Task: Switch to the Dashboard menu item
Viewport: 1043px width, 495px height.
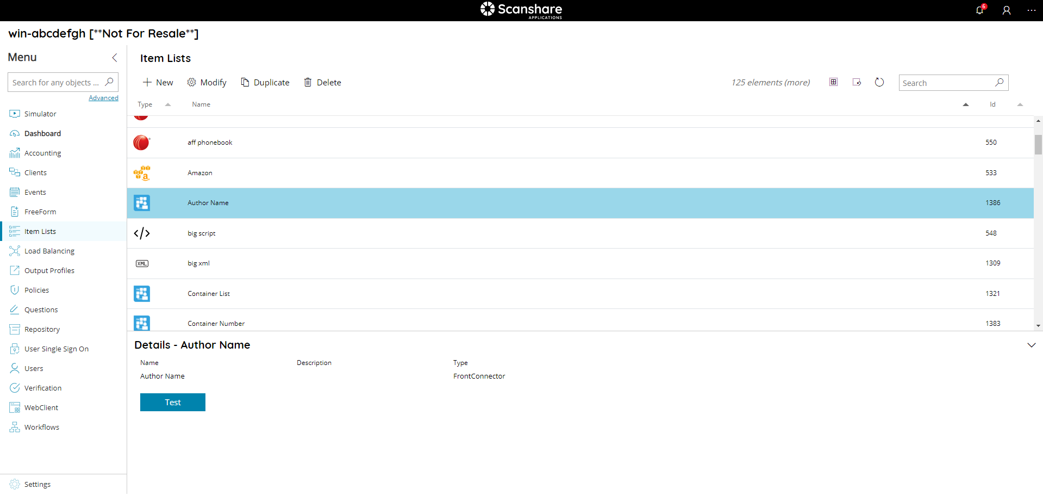Action: tap(43, 133)
